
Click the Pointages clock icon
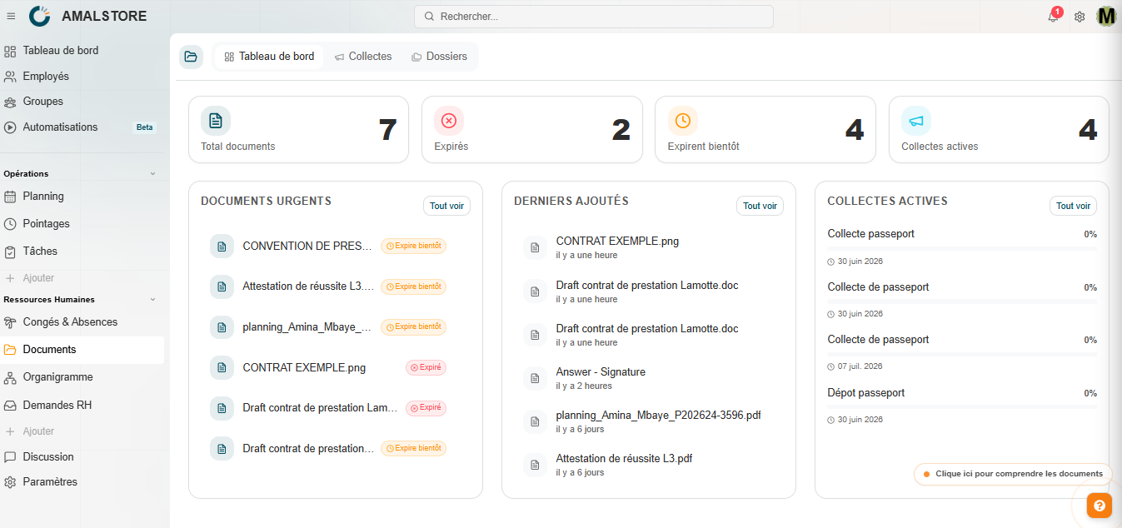(10, 224)
